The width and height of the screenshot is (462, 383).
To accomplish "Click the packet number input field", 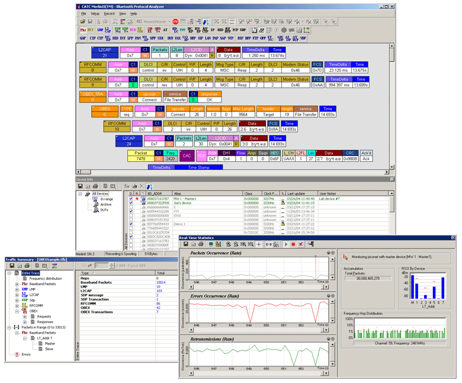I will coord(102,266).
